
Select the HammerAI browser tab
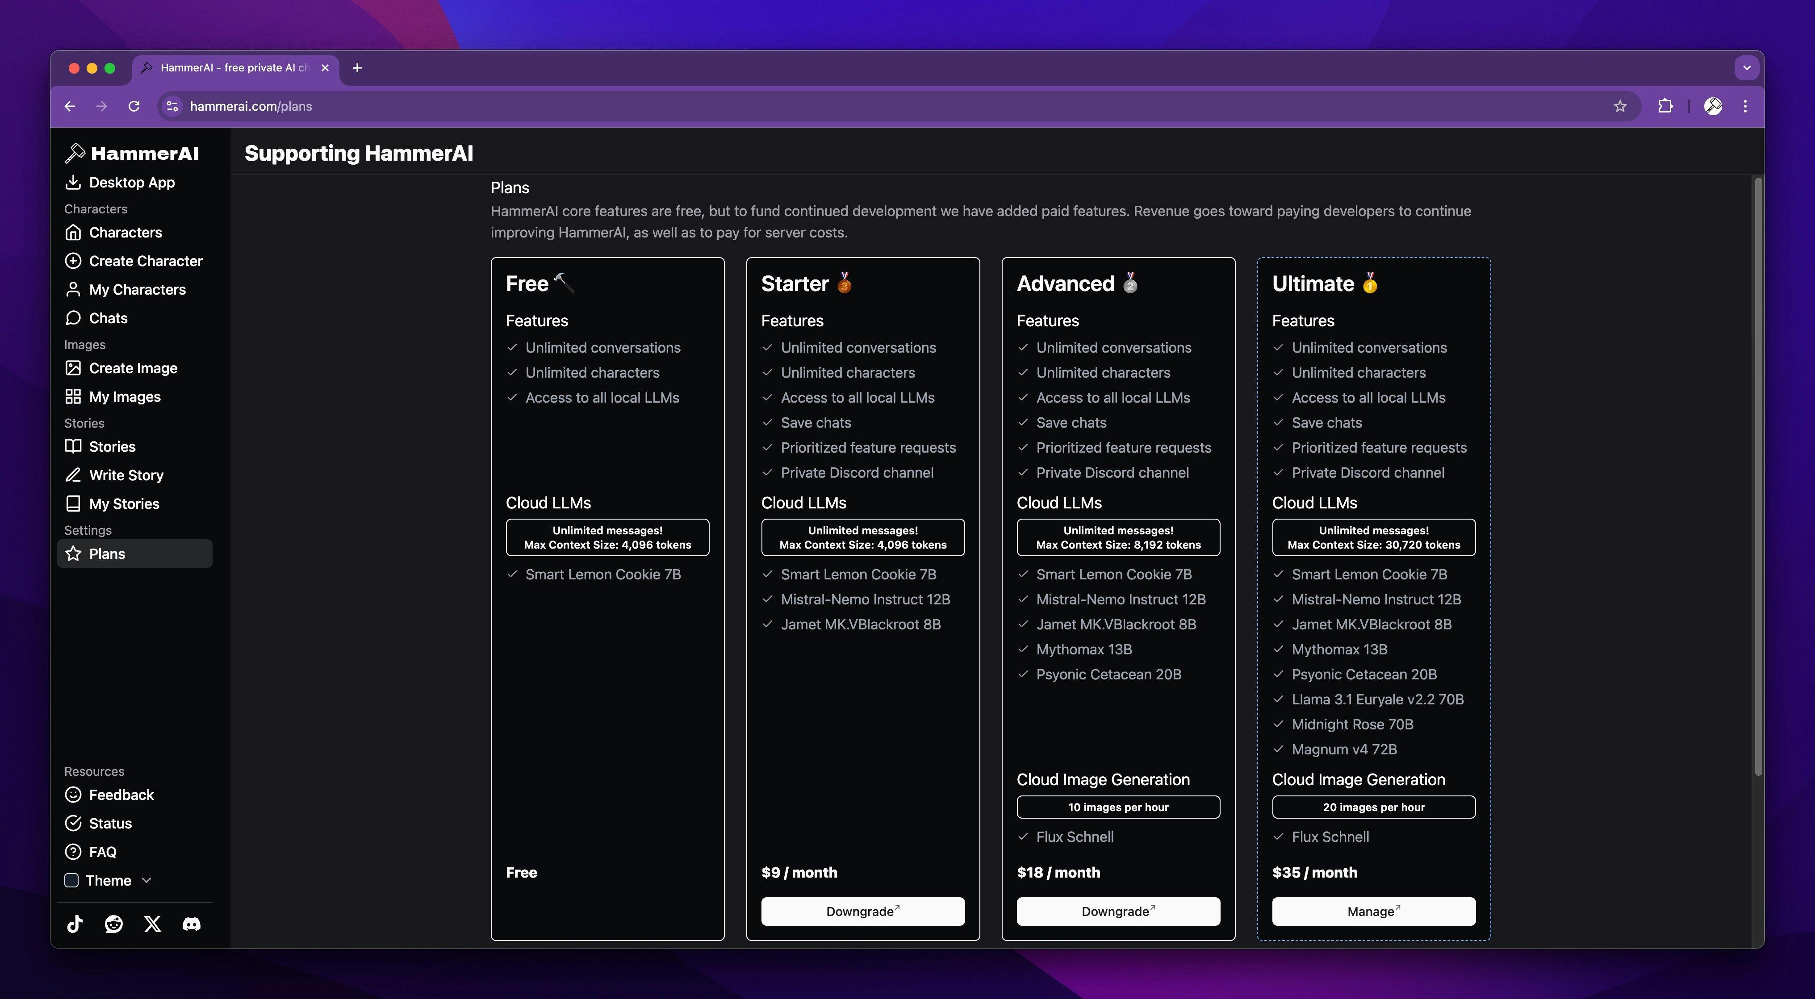click(233, 67)
